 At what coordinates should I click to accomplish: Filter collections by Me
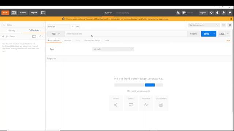(x=7, y=36)
